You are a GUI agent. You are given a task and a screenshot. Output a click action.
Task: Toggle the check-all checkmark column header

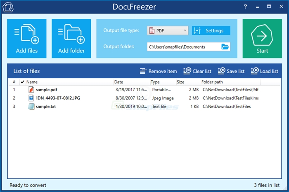[22, 82]
